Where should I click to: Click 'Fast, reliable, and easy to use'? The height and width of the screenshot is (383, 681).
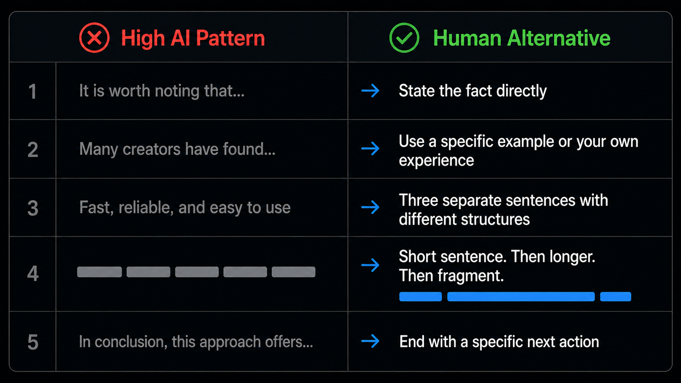click(x=185, y=208)
